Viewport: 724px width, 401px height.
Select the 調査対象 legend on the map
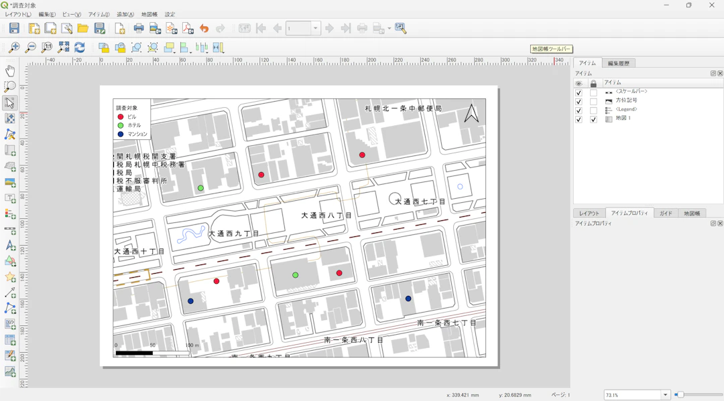131,121
